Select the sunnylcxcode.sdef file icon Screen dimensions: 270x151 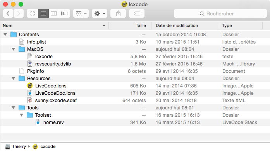(30, 100)
